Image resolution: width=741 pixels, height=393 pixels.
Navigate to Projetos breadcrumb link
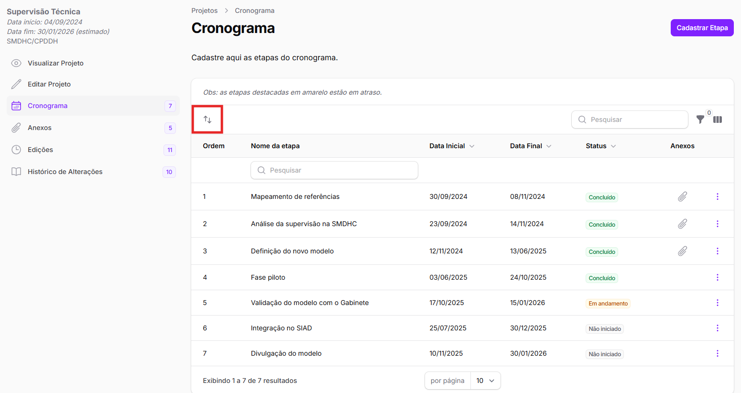coord(204,11)
